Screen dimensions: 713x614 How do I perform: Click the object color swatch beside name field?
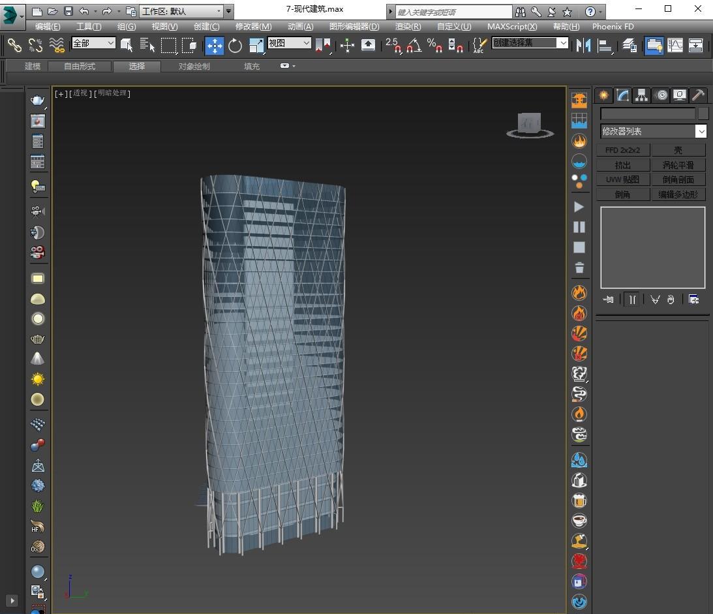[x=703, y=114]
